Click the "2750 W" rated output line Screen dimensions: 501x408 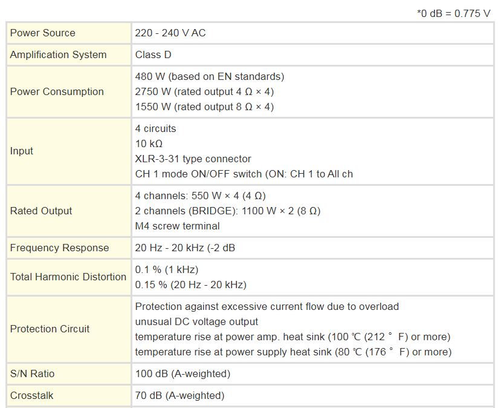pyautogui.click(x=204, y=91)
